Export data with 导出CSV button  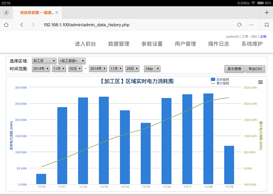255,69
